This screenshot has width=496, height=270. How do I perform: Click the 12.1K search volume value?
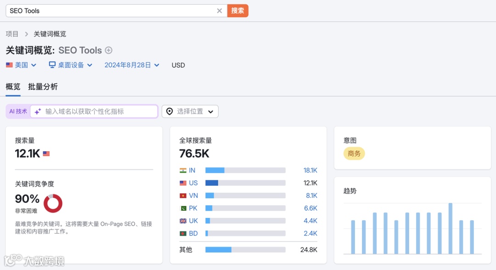pos(28,154)
